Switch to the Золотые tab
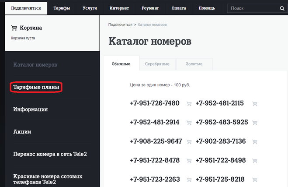The image size is (288, 187). (x=194, y=64)
